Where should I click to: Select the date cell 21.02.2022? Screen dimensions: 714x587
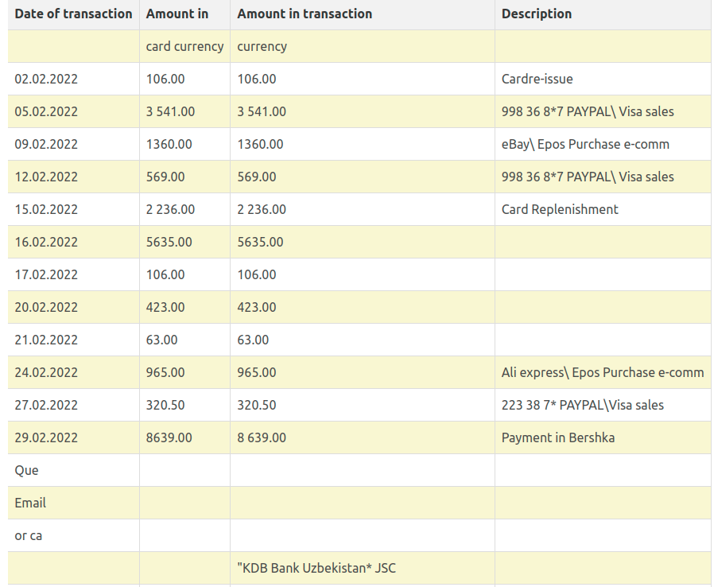pyautogui.click(x=46, y=340)
